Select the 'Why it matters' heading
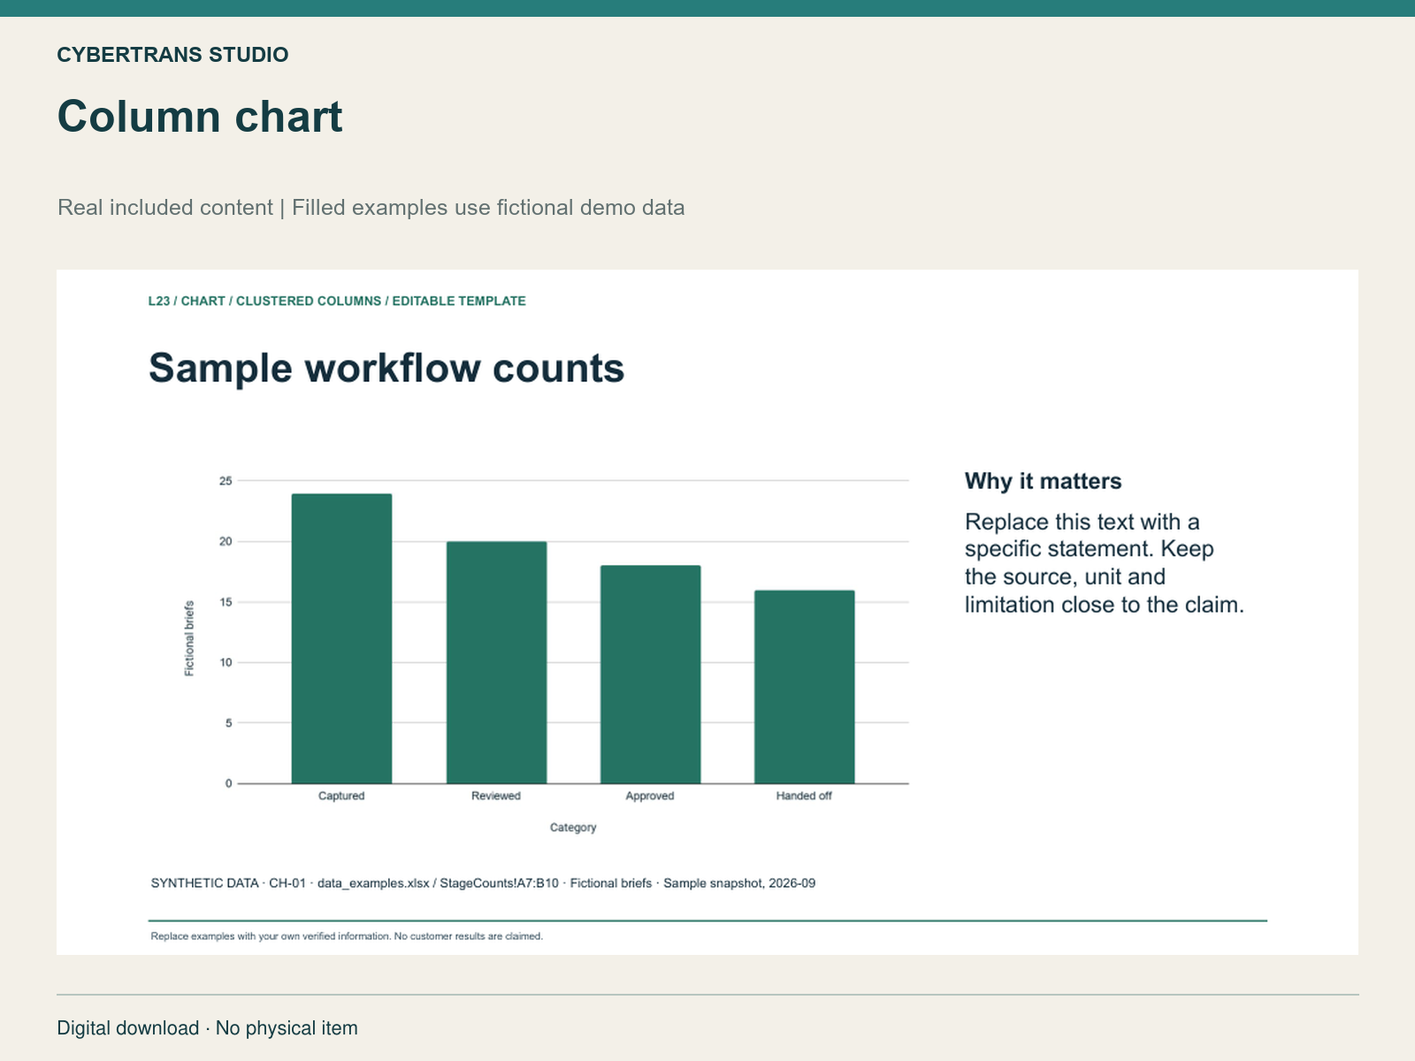1415x1061 pixels. (x=1044, y=481)
